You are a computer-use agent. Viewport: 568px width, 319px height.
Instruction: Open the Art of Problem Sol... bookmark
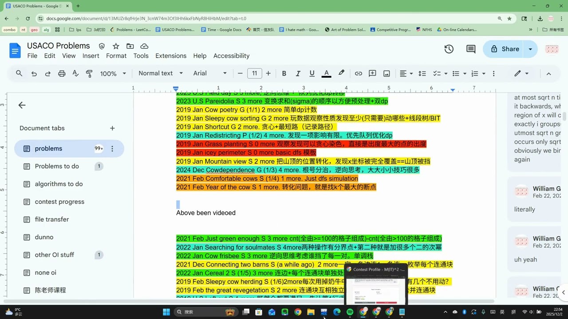[x=345, y=30]
